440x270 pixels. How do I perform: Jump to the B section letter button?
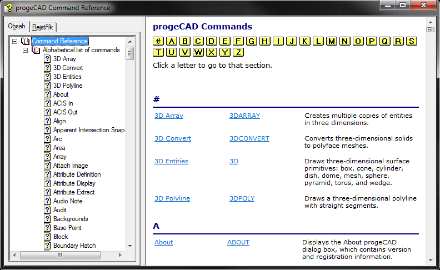coord(184,41)
